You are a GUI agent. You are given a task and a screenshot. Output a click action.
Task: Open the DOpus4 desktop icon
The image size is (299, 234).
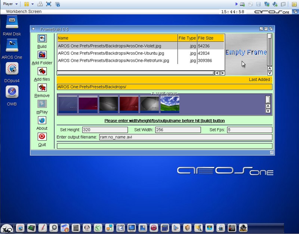pyautogui.click(x=12, y=69)
